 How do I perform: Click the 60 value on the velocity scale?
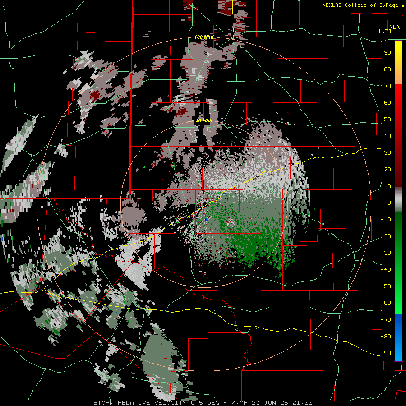(388, 102)
